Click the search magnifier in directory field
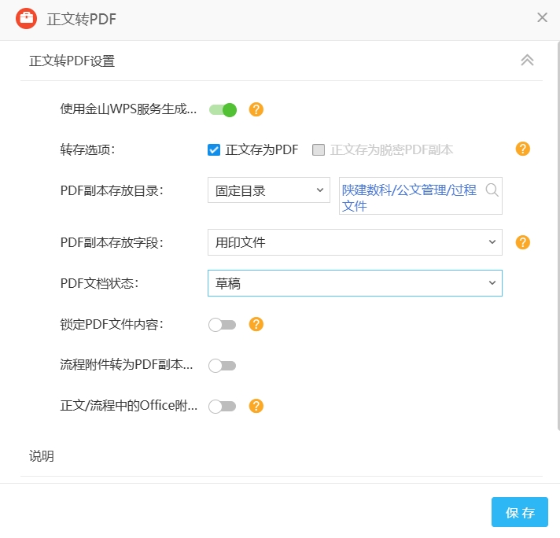The height and width of the screenshot is (538, 560). pos(492,190)
